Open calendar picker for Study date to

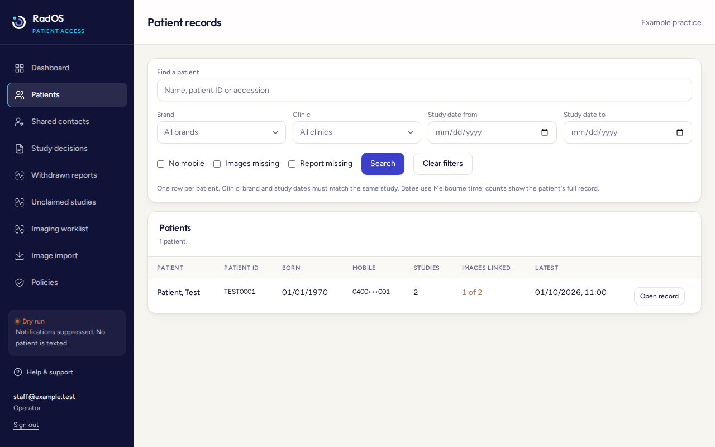coord(680,132)
